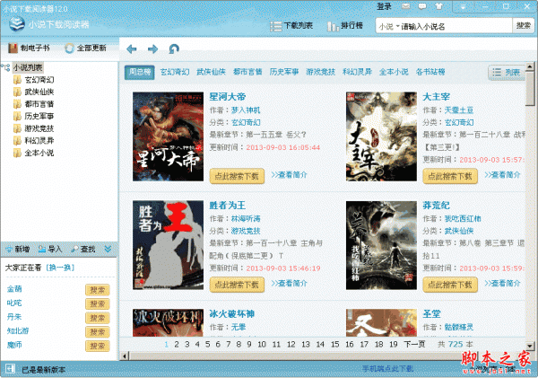The height and width of the screenshot is (378, 538).
Task: Open the 下载列表 download list
Action: point(291,26)
